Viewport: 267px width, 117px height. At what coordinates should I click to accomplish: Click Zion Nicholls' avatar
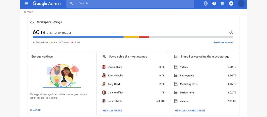point(104,75)
